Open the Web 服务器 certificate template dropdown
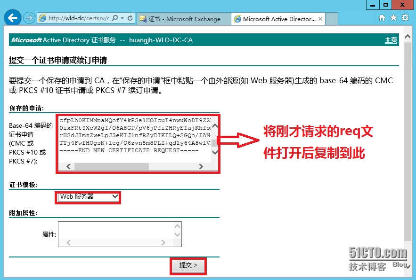 pos(88,197)
